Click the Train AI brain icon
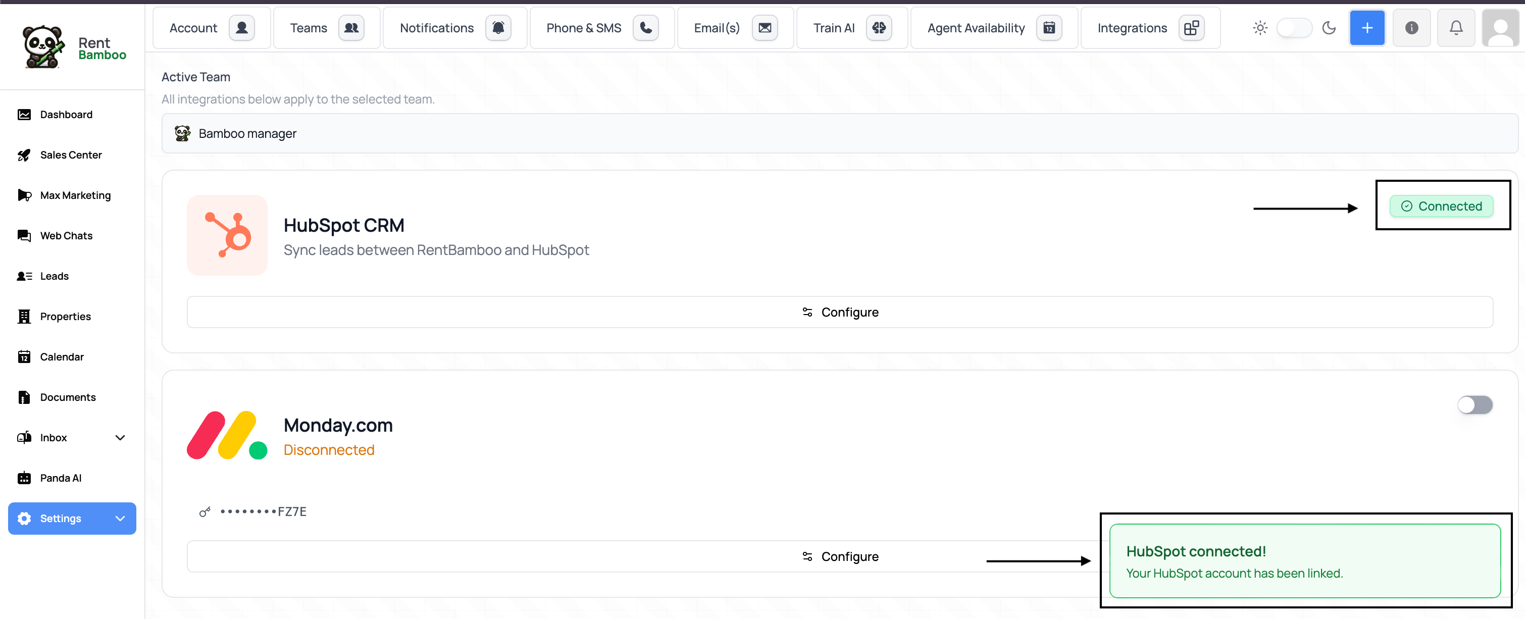 point(879,28)
